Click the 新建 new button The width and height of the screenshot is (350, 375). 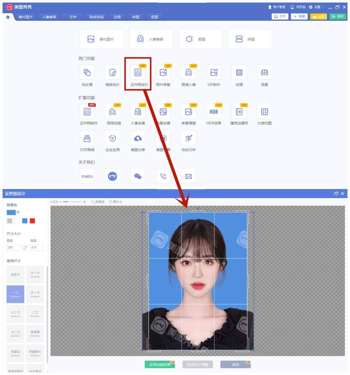[299, 16]
